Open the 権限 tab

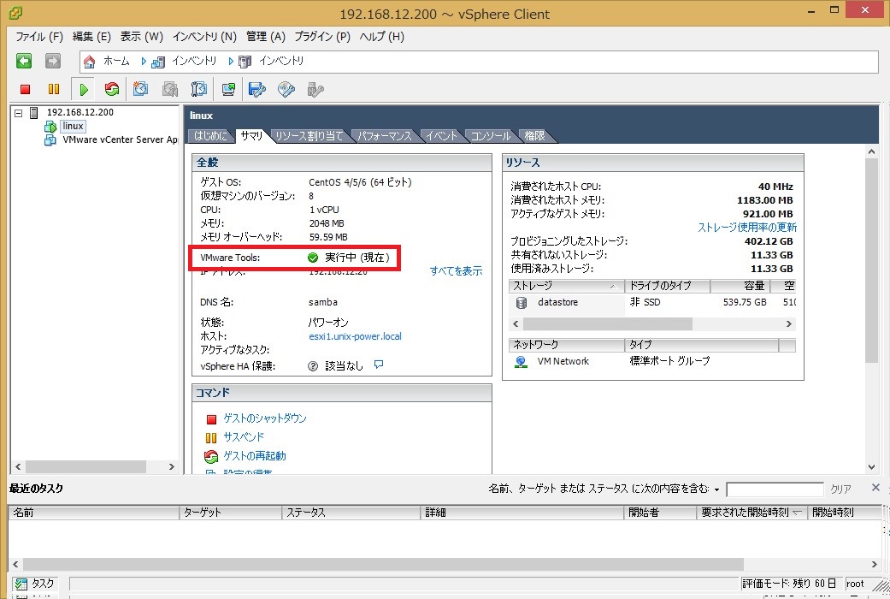[534, 136]
